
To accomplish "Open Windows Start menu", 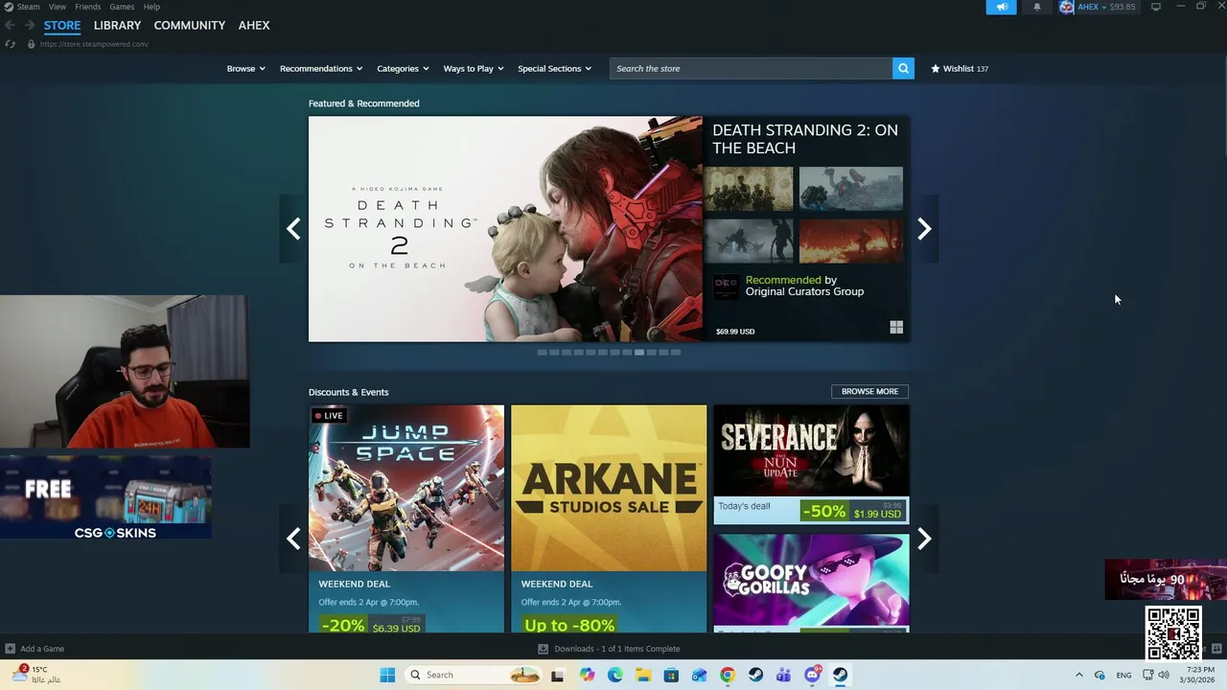I will coord(387,675).
